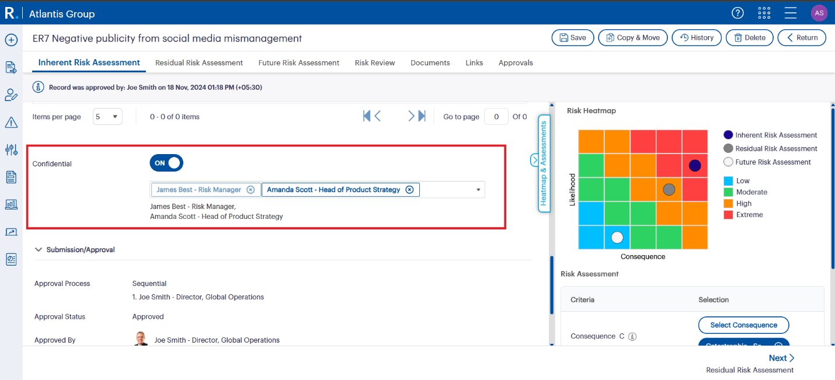Screen dimensions: 835x380
Task: Collapse the Heatmap & Assessments side panel
Action: coord(534,160)
